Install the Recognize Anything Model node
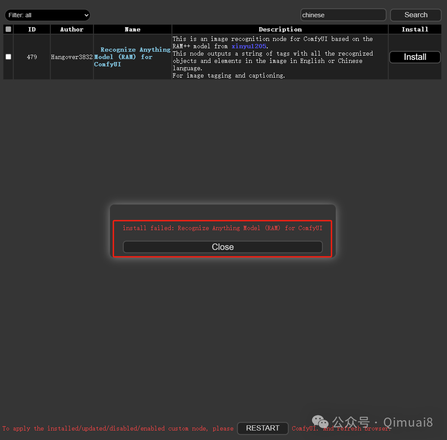 point(415,57)
